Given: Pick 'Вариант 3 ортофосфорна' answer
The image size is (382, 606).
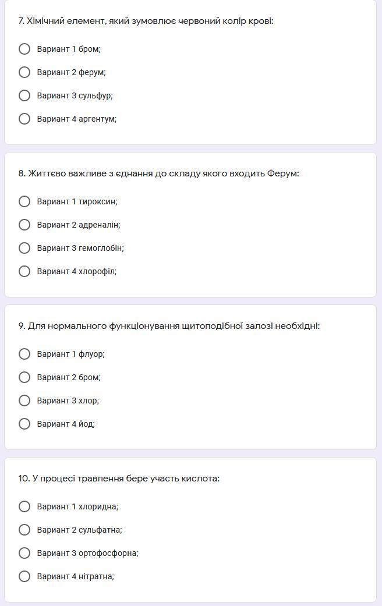Looking at the screenshot, I should pyautogui.click(x=24, y=553).
